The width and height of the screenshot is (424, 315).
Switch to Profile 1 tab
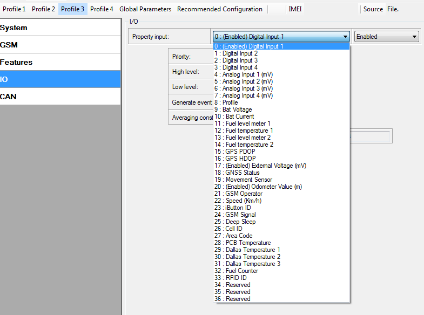[x=14, y=9]
